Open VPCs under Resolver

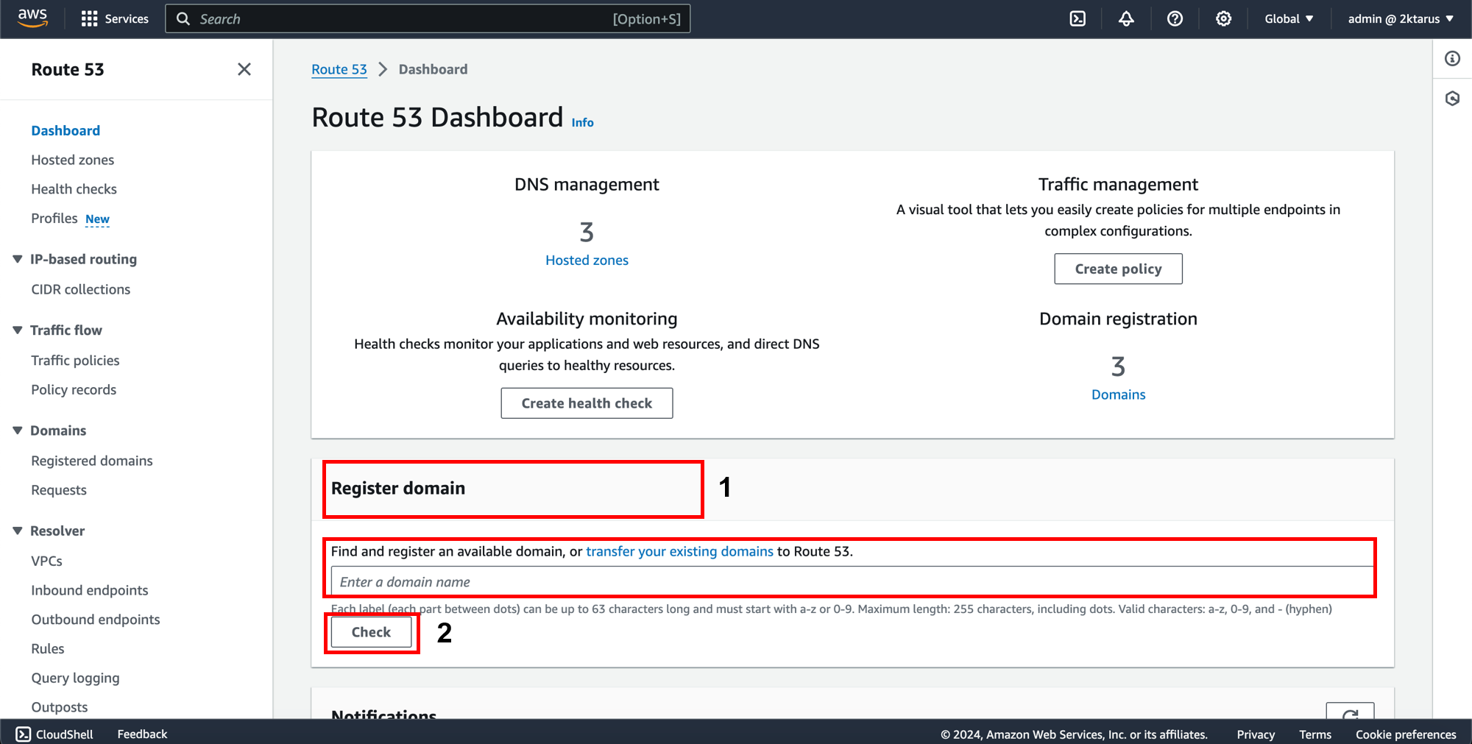coord(46,561)
